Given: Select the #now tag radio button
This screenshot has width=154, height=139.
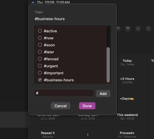Looking at the screenshot, I should pyautogui.click(x=40, y=38).
